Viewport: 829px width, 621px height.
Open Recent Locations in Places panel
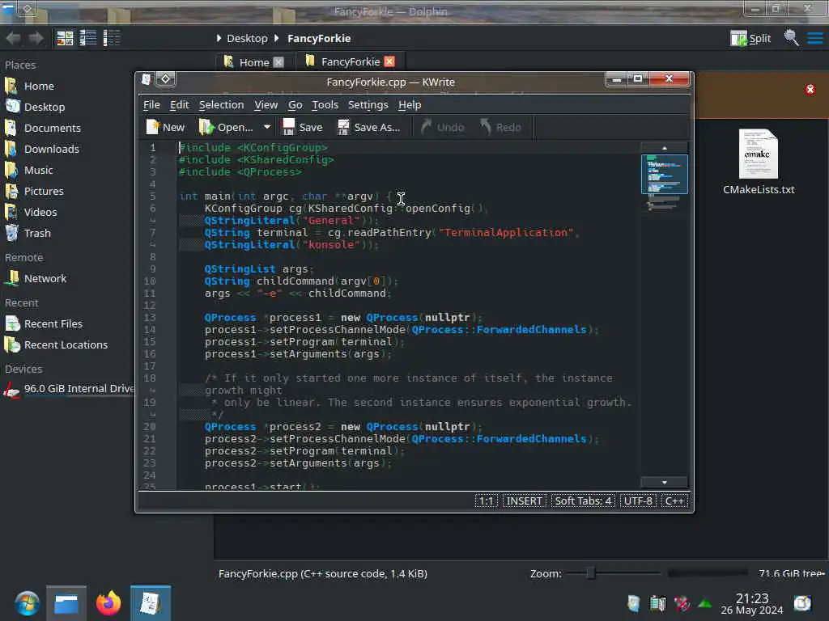[x=66, y=344]
